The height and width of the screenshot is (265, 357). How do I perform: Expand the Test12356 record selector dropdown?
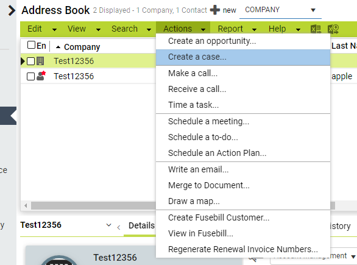108,225
